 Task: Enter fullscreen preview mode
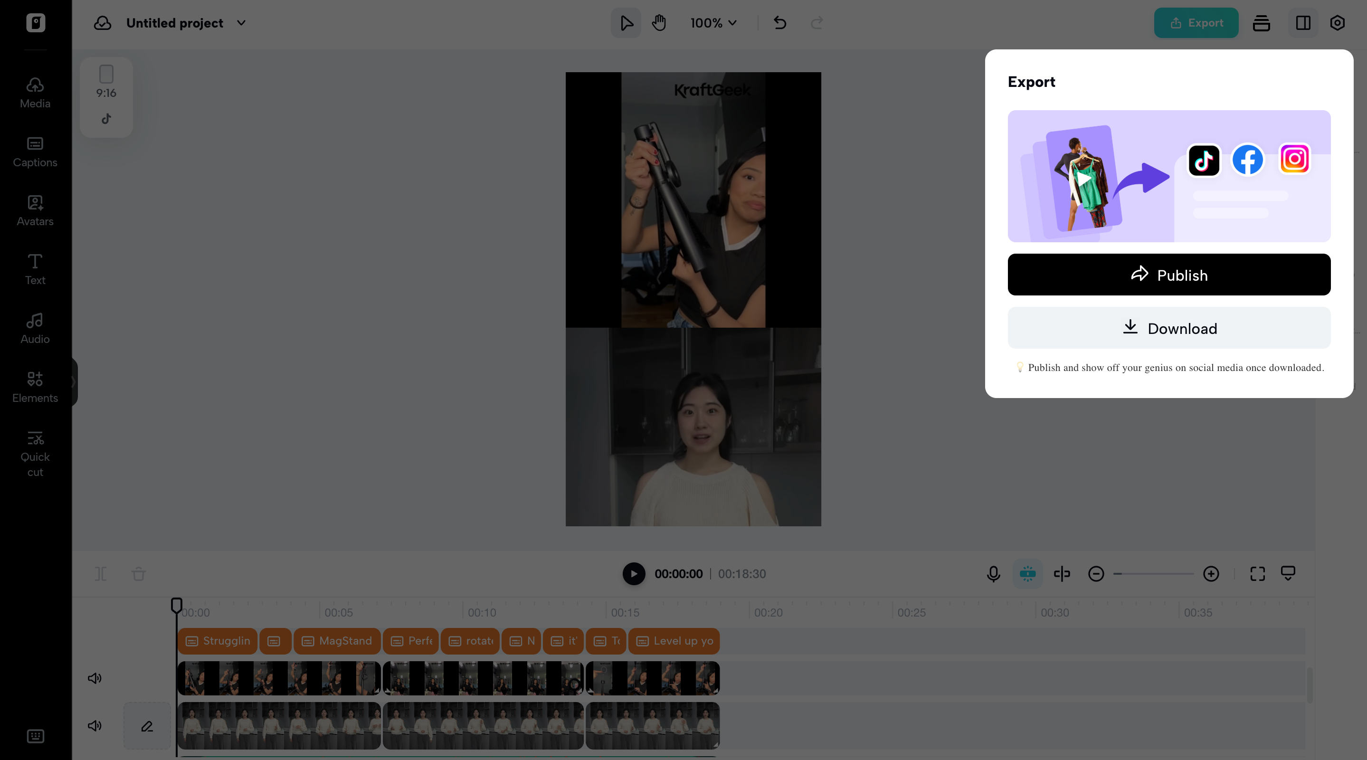point(1257,574)
